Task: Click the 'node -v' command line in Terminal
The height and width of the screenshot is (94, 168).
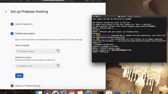Action: tap(103, 28)
